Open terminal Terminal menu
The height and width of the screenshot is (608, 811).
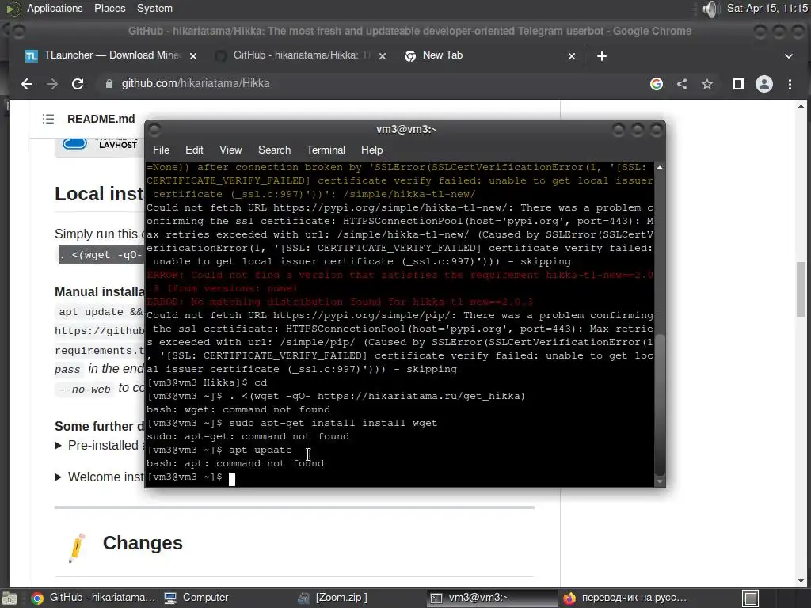[326, 150]
